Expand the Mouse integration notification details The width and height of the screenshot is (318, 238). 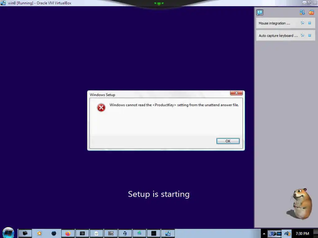click(302, 23)
